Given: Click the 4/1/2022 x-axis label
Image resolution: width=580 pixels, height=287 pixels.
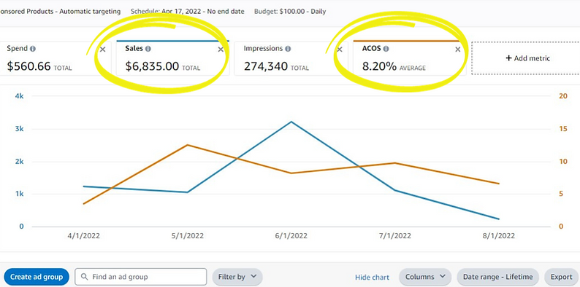Looking at the screenshot, I should [x=84, y=236].
